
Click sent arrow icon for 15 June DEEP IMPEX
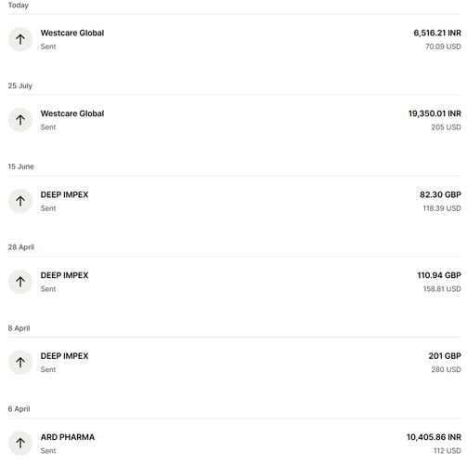pos(20,201)
